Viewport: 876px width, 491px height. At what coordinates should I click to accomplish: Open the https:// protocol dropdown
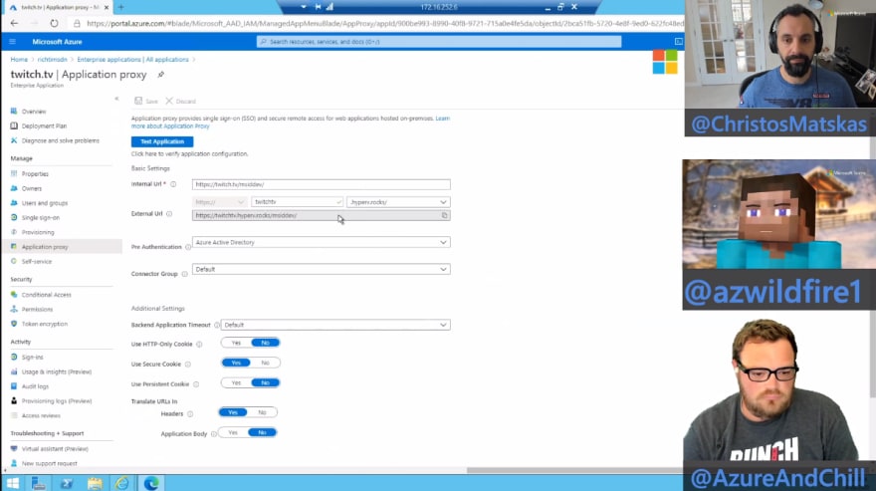coord(220,202)
